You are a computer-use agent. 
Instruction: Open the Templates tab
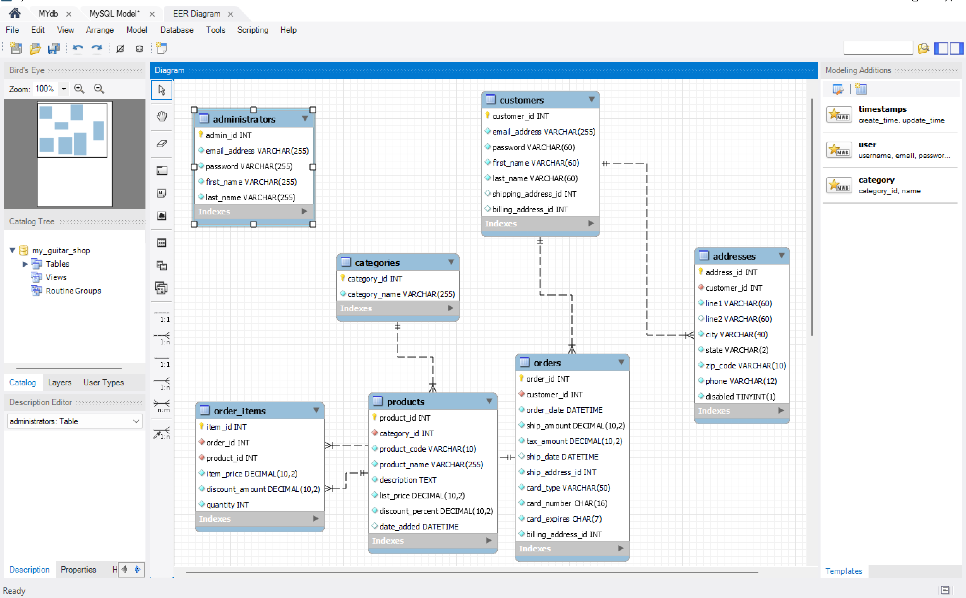844,571
